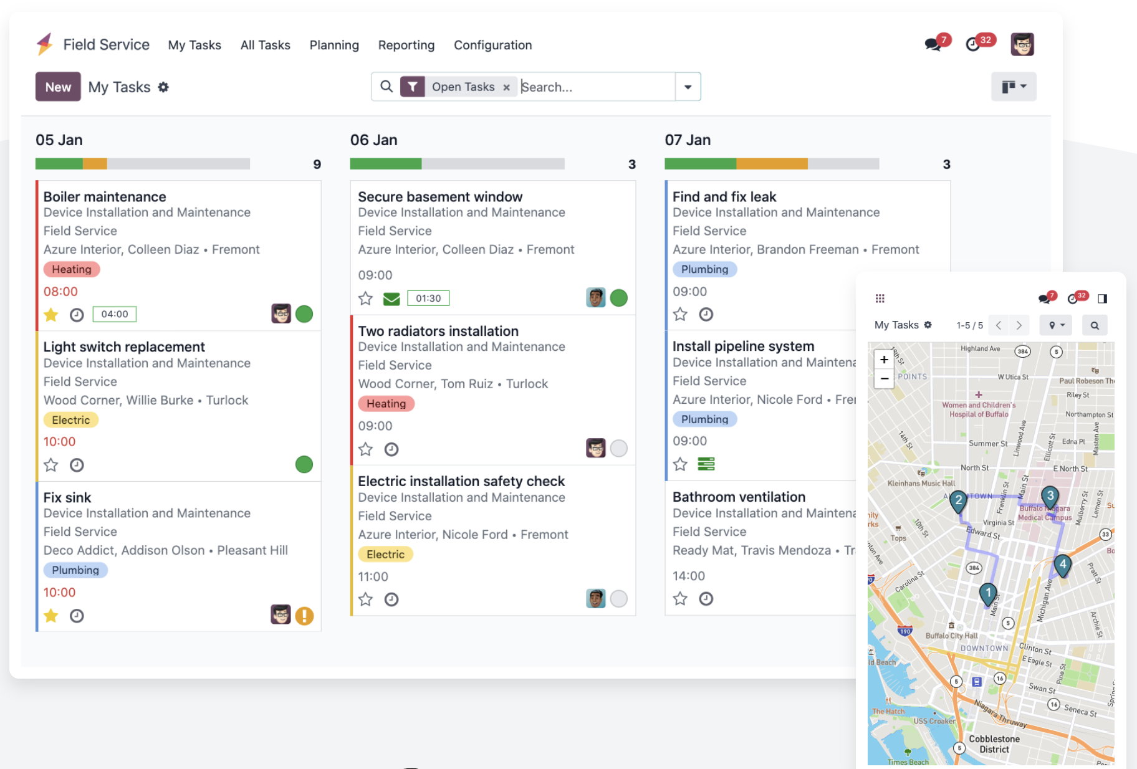Click the New button
Screen dimensions: 1137x769
point(58,87)
